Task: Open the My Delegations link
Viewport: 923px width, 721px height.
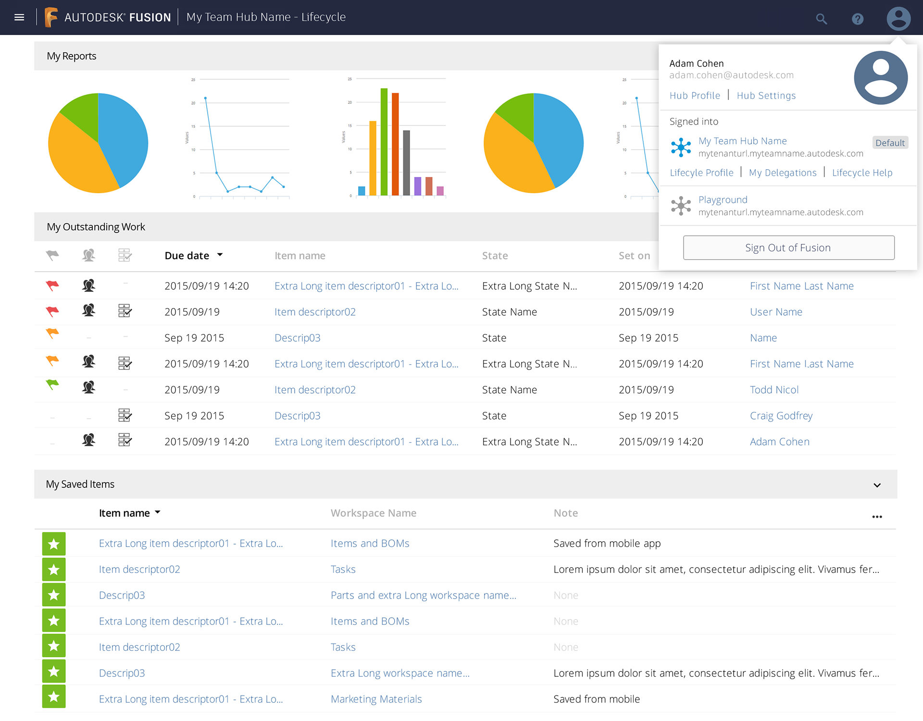Action: click(783, 173)
